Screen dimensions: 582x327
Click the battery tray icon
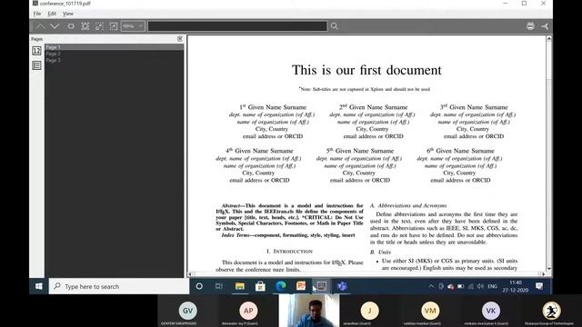tap(461, 286)
